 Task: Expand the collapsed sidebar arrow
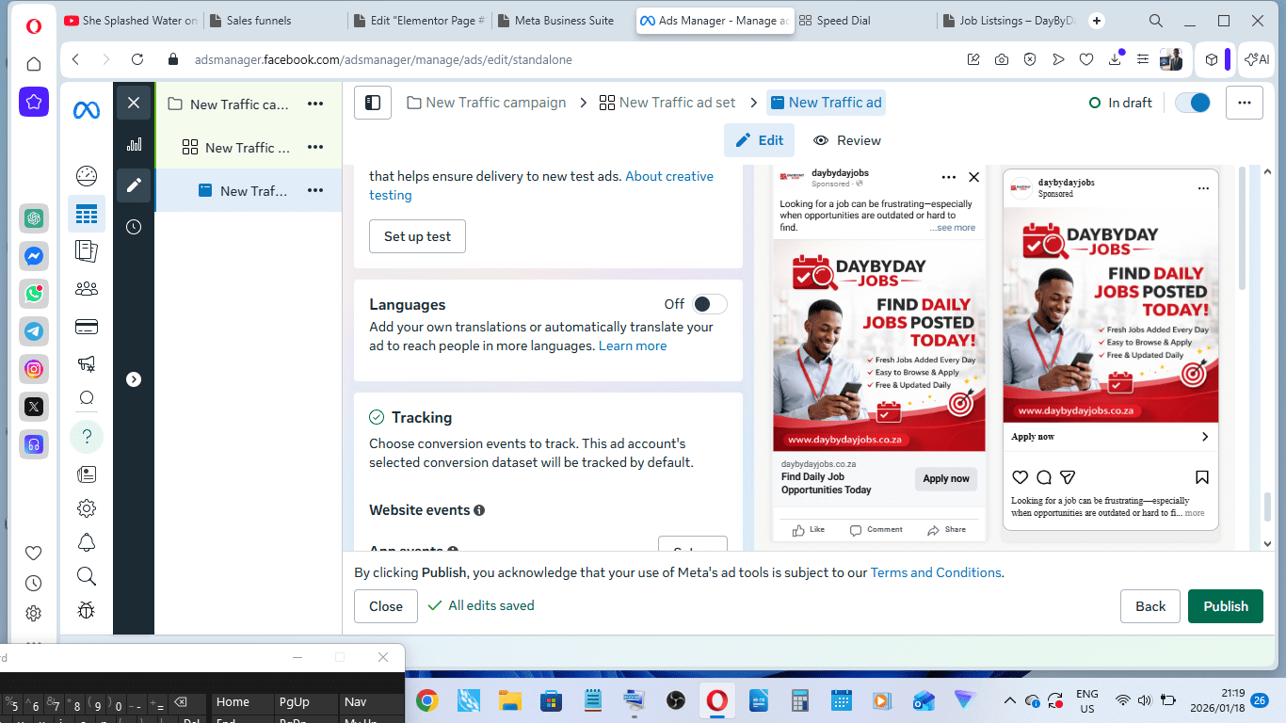tap(134, 379)
